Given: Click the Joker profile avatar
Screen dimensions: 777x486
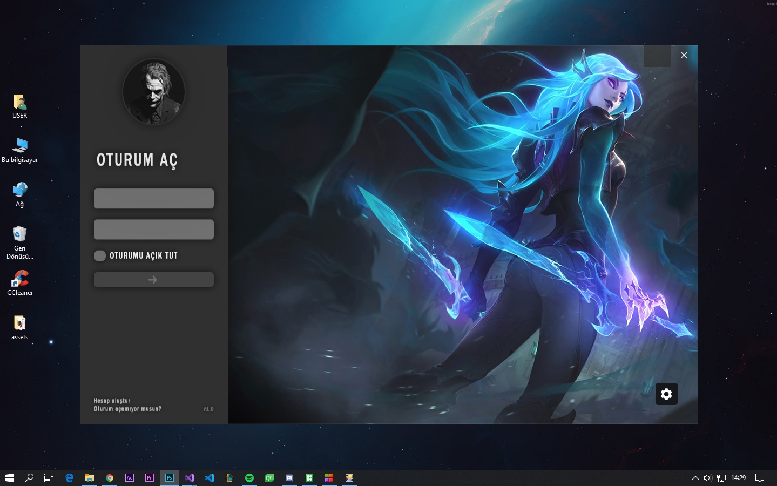Looking at the screenshot, I should click(154, 92).
